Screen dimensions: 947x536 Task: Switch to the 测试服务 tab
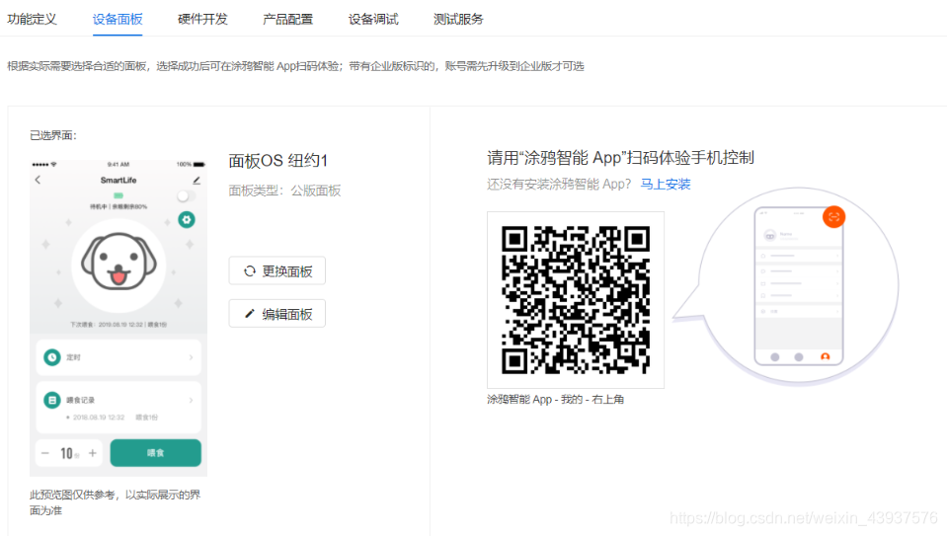(458, 20)
